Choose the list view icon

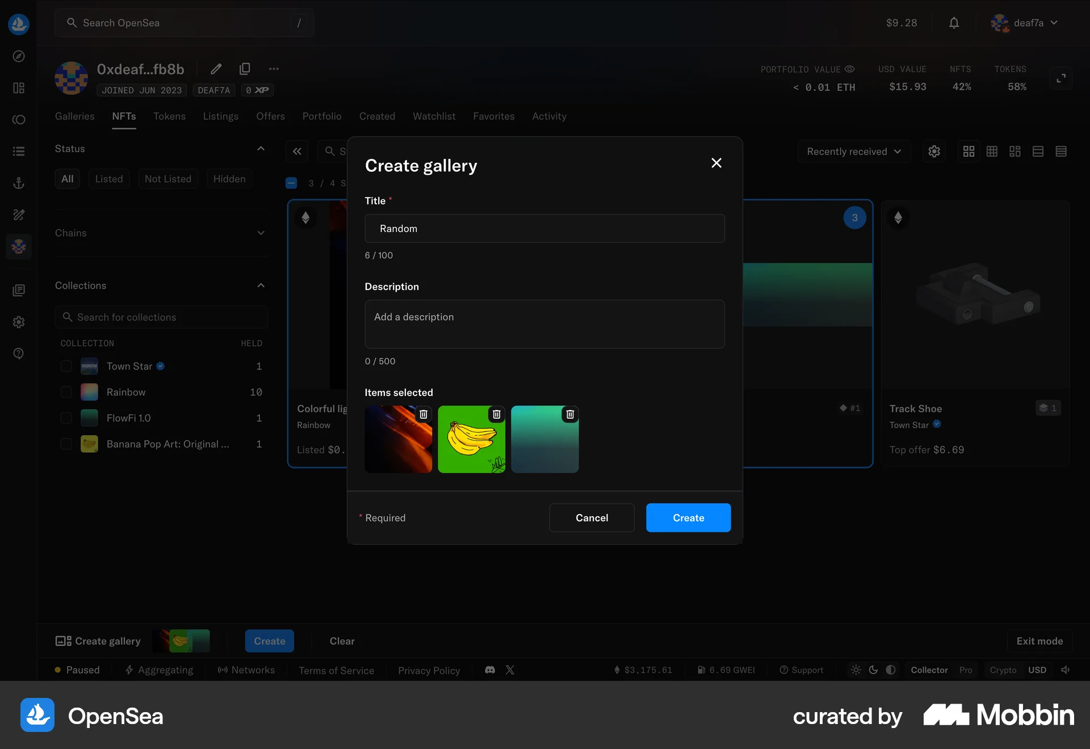1062,152
